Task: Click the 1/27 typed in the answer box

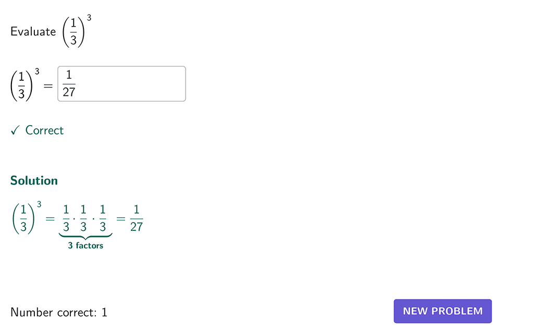Action: click(x=69, y=84)
